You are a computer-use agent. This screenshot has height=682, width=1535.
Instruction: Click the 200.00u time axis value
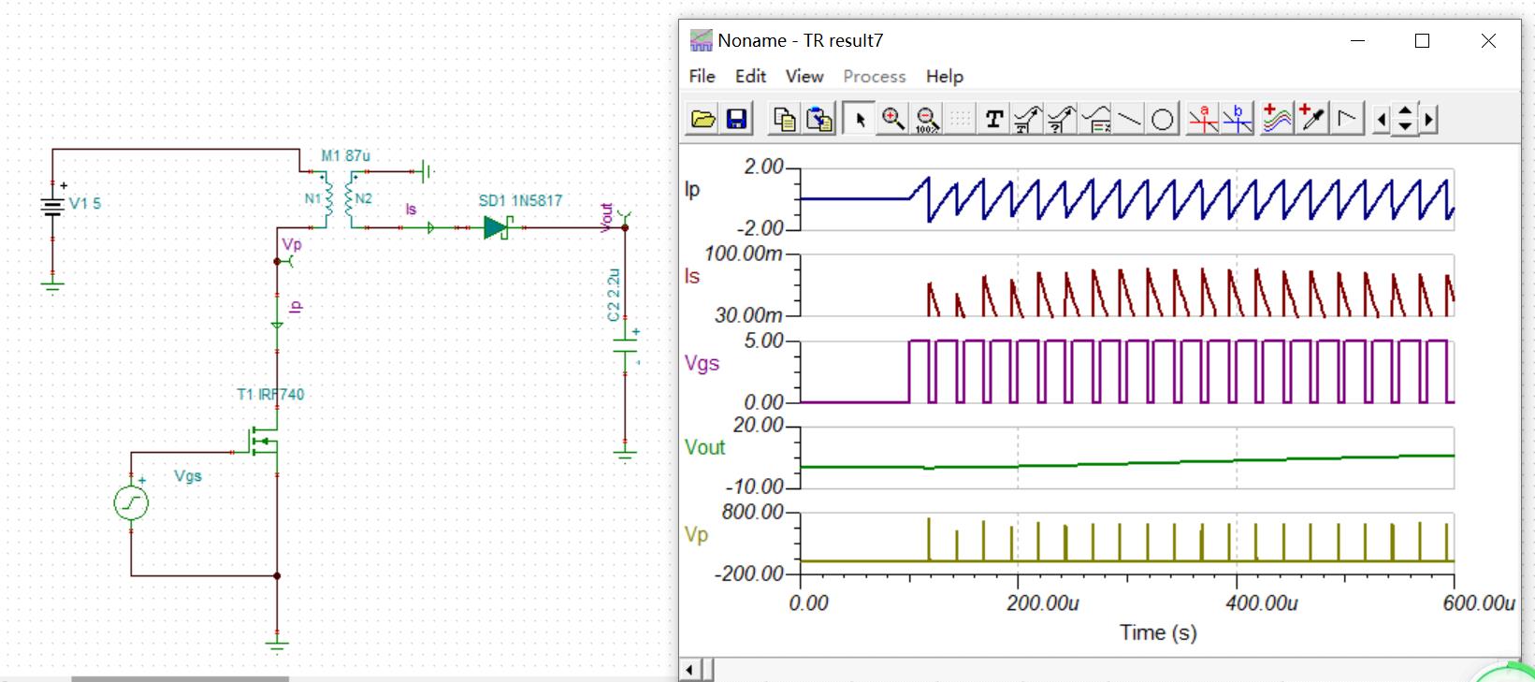tap(1042, 603)
